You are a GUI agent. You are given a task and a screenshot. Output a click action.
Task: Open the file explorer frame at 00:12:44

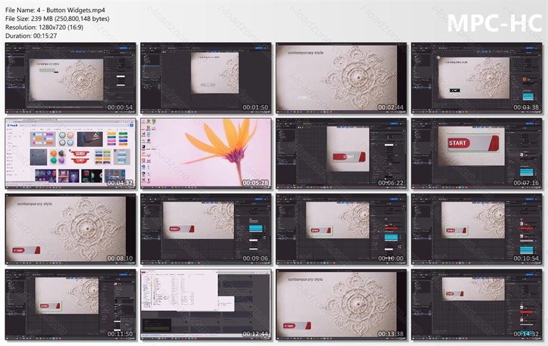coord(206,305)
